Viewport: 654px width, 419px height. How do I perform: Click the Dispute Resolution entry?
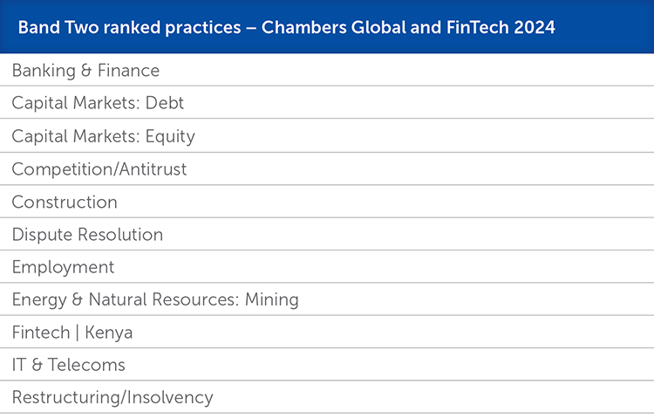coord(327,234)
